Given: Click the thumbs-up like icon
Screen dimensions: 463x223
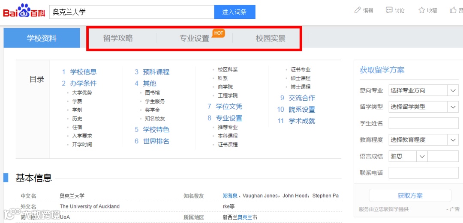Looking at the screenshot, I should (x=453, y=10).
